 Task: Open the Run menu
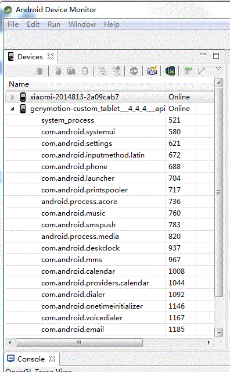54,24
